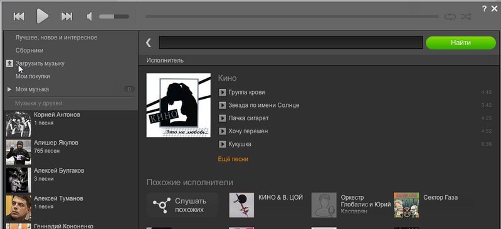Open Алексей Туманов's avatar

tap(19, 208)
